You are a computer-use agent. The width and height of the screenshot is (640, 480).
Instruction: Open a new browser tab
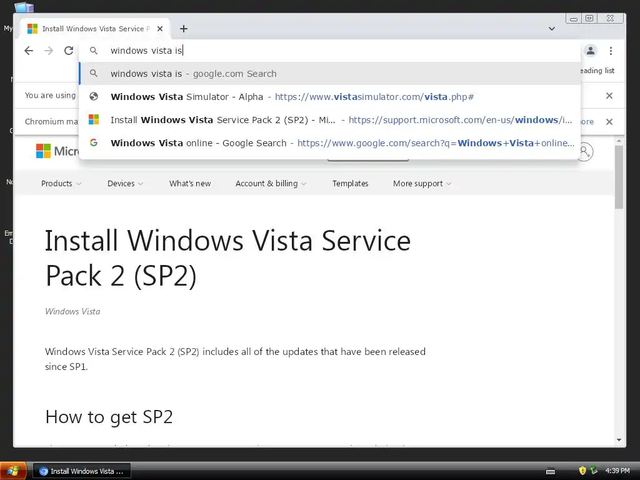[x=184, y=29]
